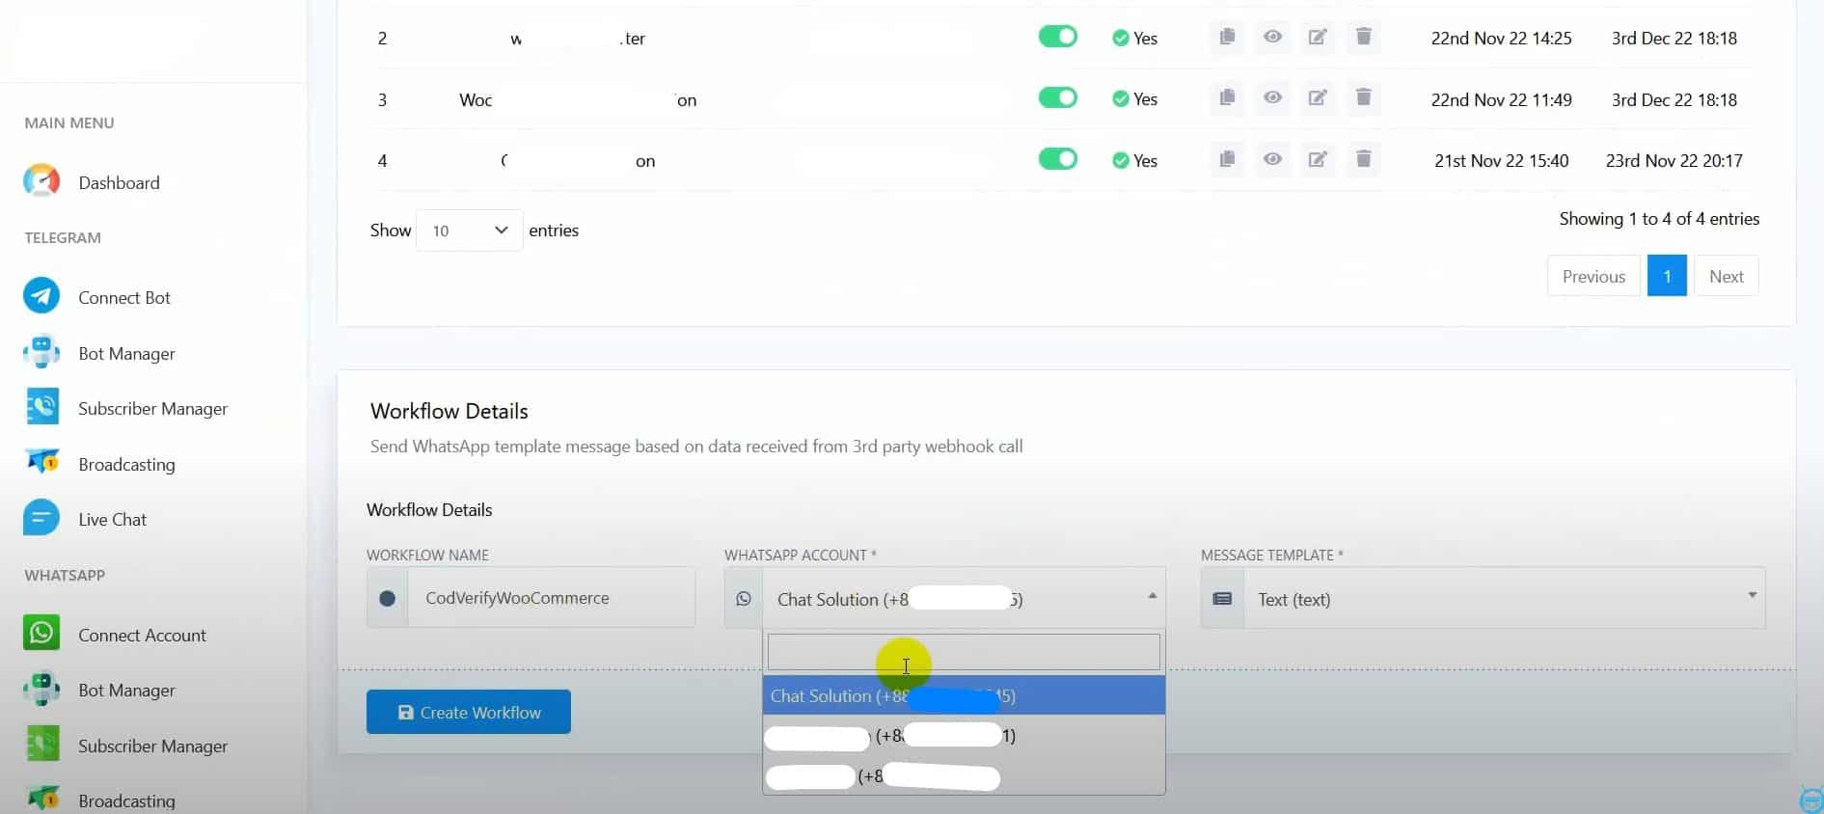Image resolution: width=1824 pixels, height=814 pixels.
Task: Go to Telegram Broadcasting in sidebar
Action: click(126, 465)
